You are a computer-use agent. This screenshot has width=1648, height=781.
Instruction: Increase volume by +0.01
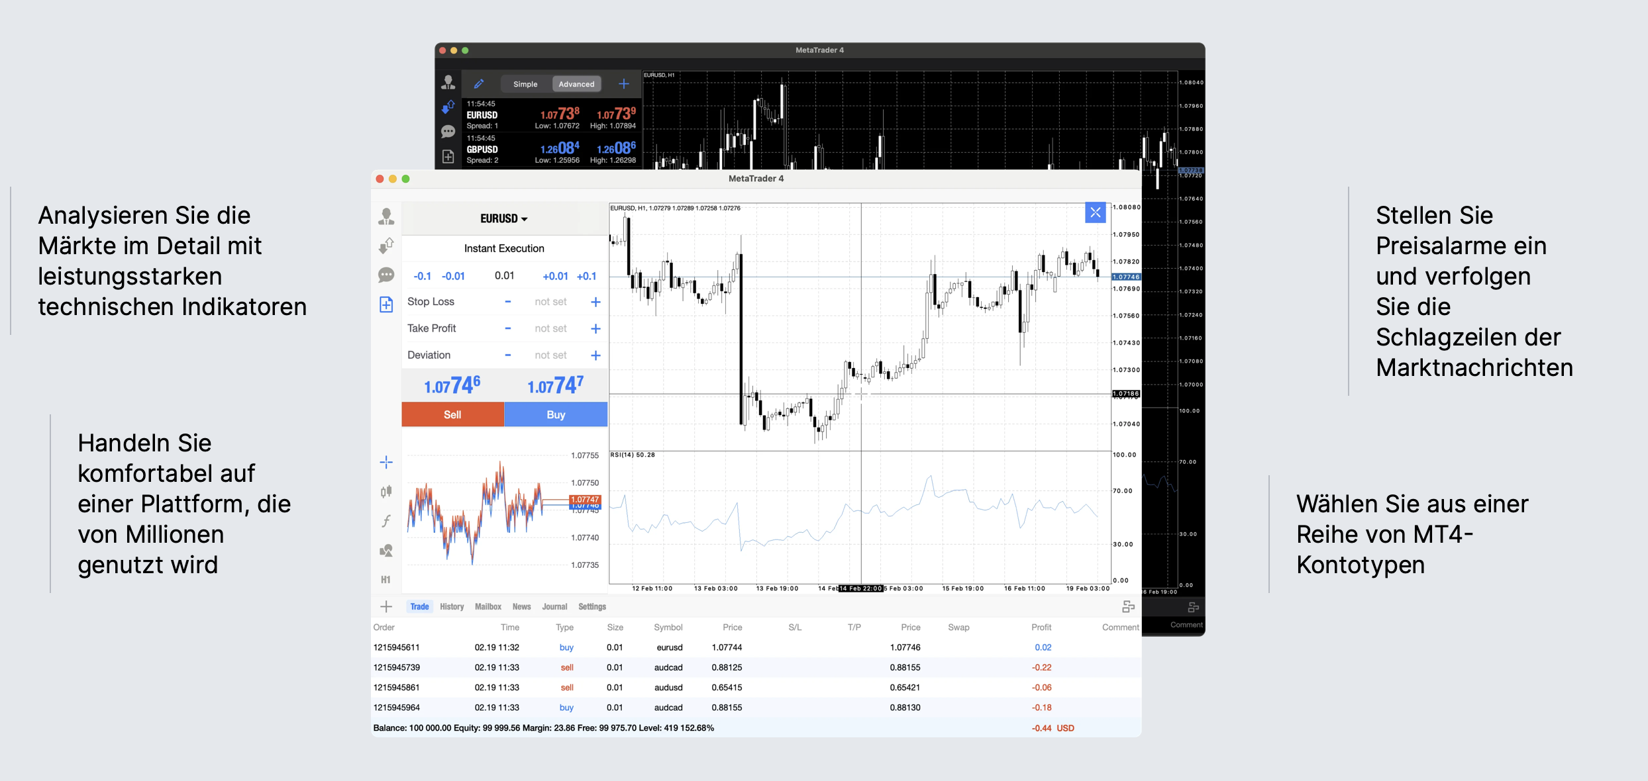coord(555,276)
